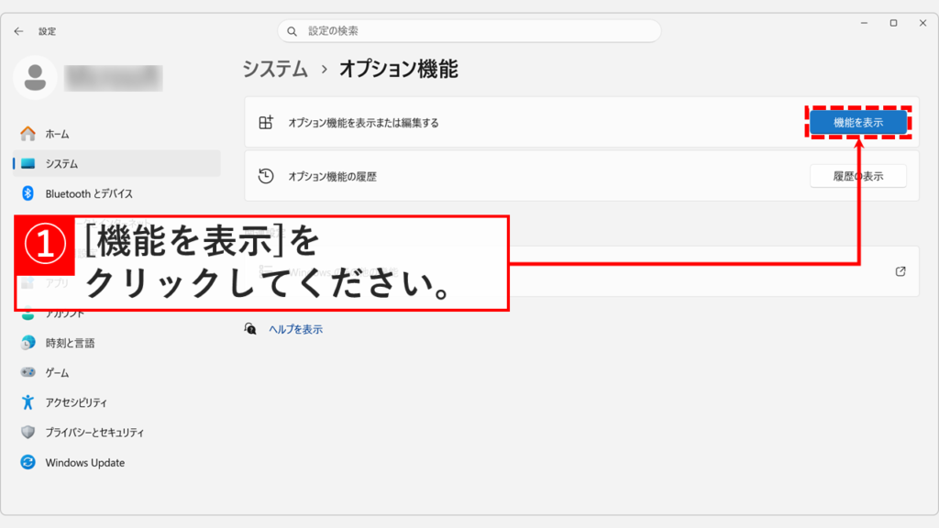939x528 pixels.
Task: Maximize the Settings window
Action: [893, 23]
